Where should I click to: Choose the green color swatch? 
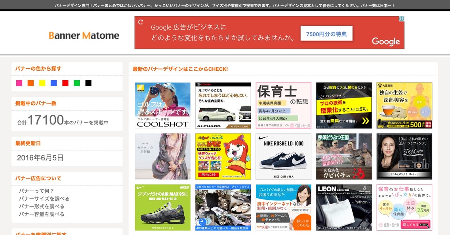[77, 83]
